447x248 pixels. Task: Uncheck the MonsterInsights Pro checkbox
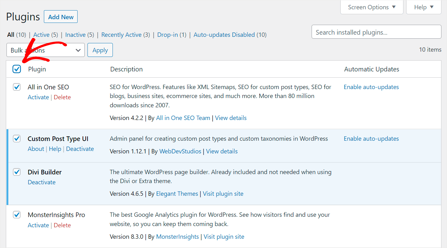point(17,215)
